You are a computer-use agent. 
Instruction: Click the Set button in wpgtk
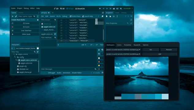coord(150,50)
